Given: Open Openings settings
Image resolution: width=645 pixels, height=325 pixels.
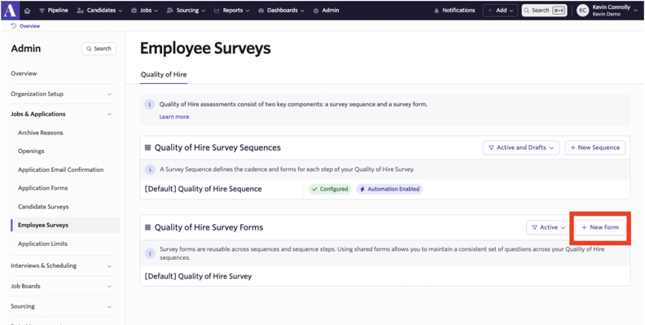Looking at the screenshot, I should point(31,151).
